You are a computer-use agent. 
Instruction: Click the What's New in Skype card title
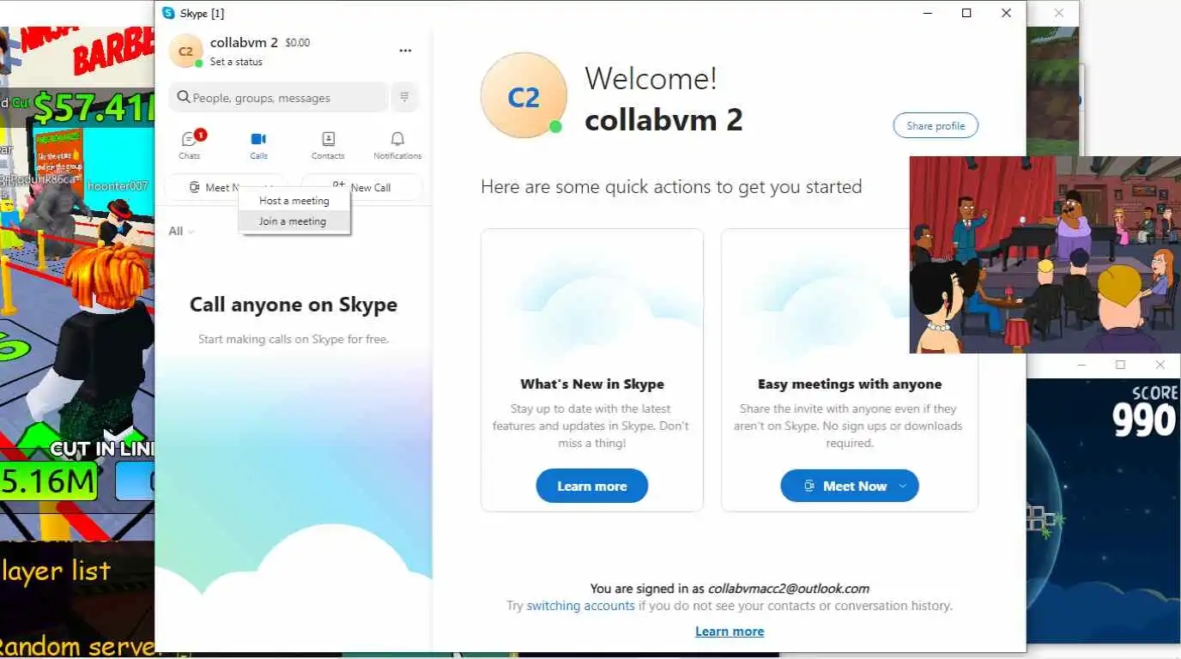tap(592, 384)
